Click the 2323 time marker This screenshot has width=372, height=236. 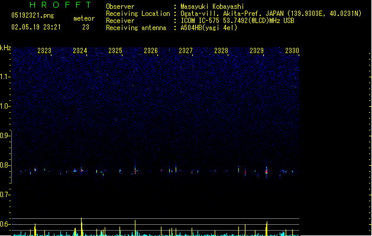tap(44, 51)
